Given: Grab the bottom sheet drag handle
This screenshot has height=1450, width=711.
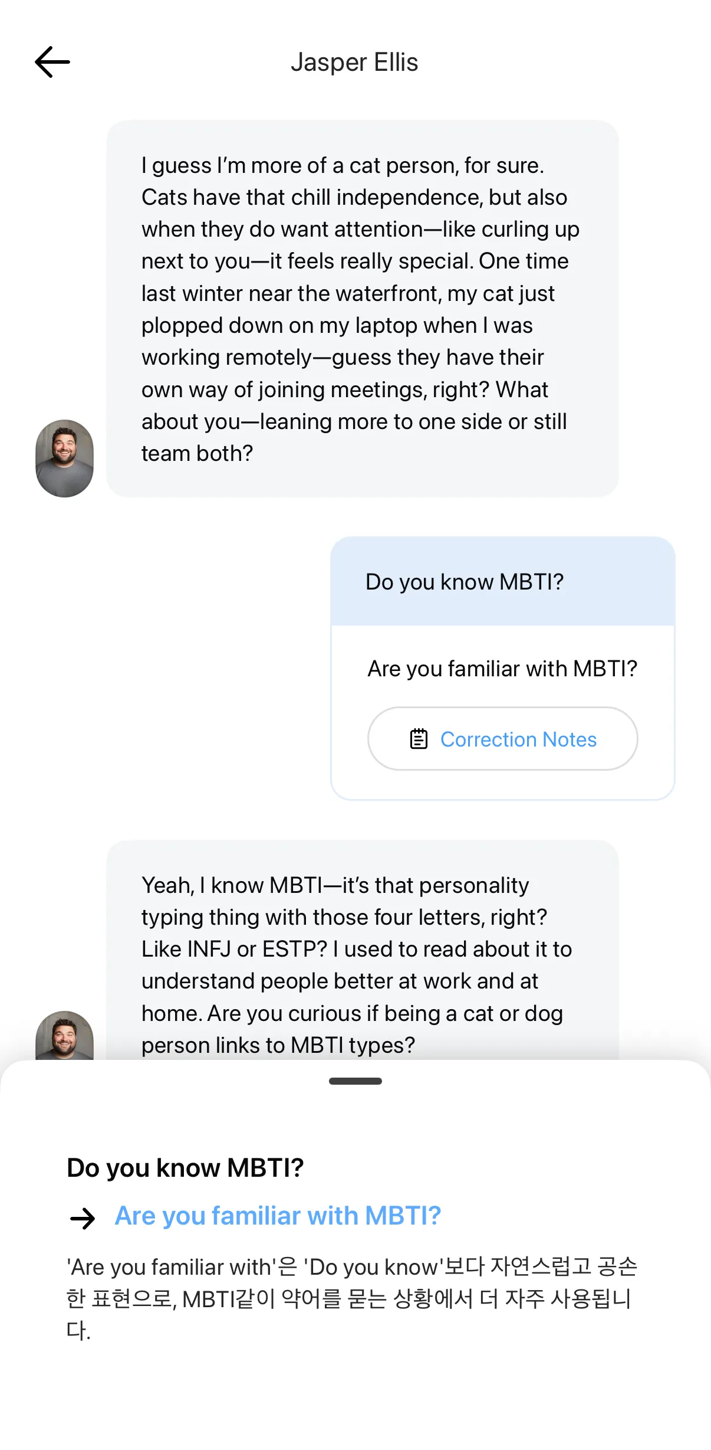Looking at the screenshot, I should [x=355, y=1081].
